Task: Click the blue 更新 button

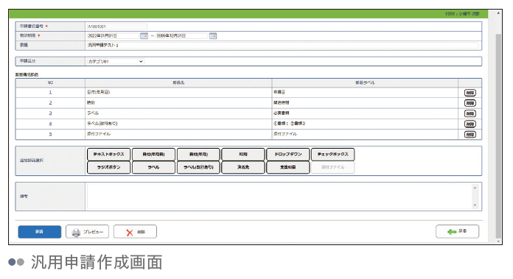Action: pyautogui.click(x=40, y=232)
